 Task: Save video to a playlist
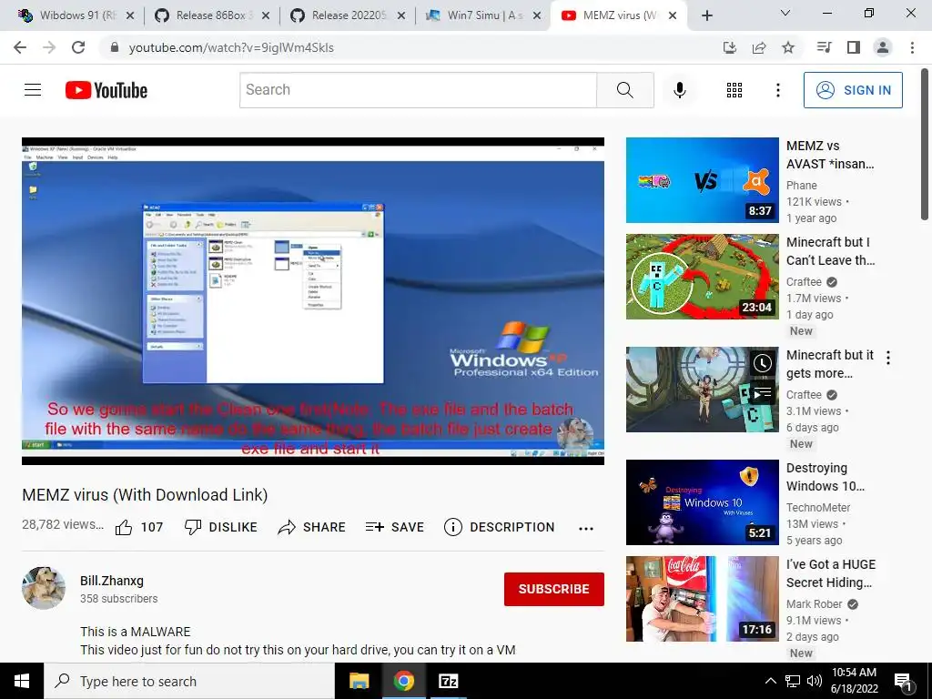coord(395,527)
